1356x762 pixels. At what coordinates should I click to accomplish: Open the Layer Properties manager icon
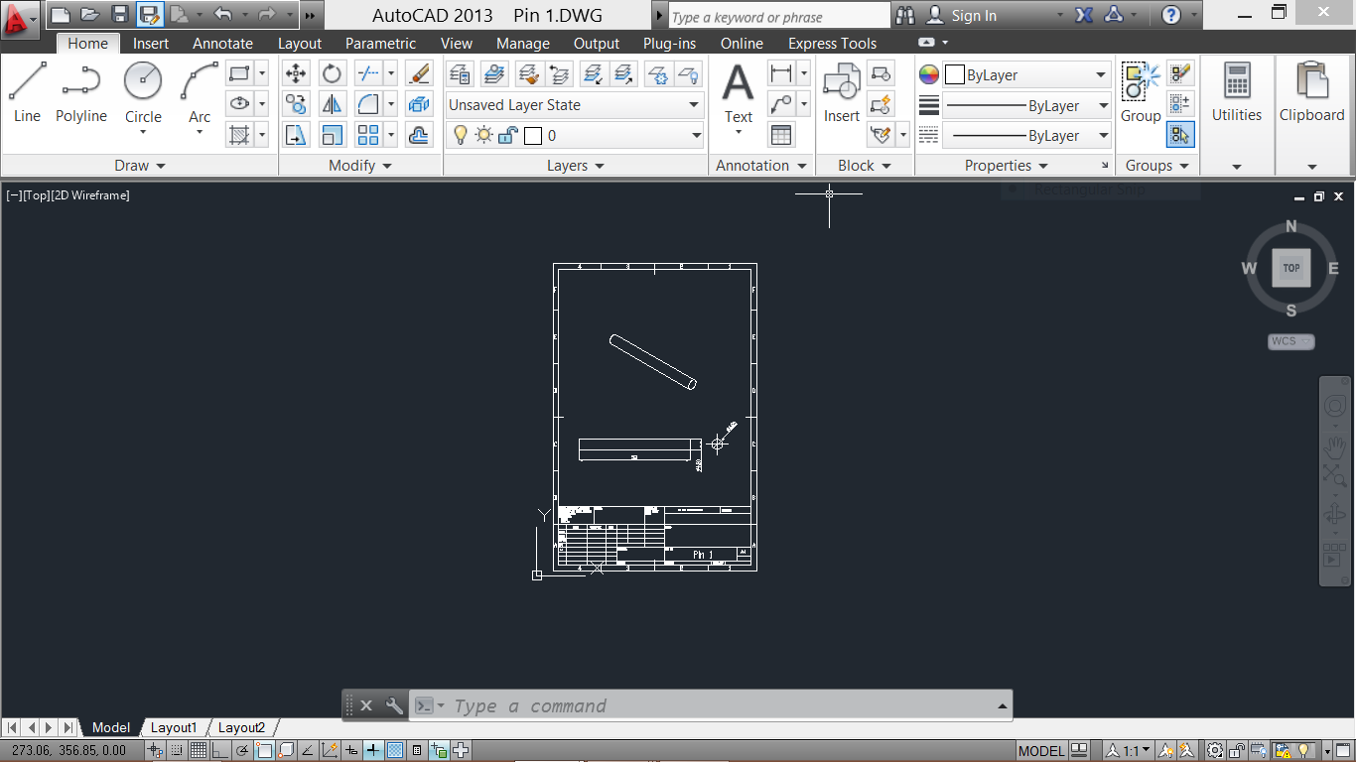click(x=459, y=73)
